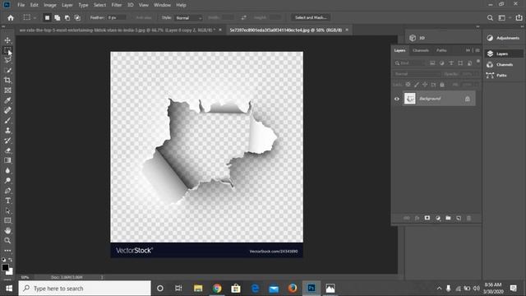Select the Frame tool

7,90
